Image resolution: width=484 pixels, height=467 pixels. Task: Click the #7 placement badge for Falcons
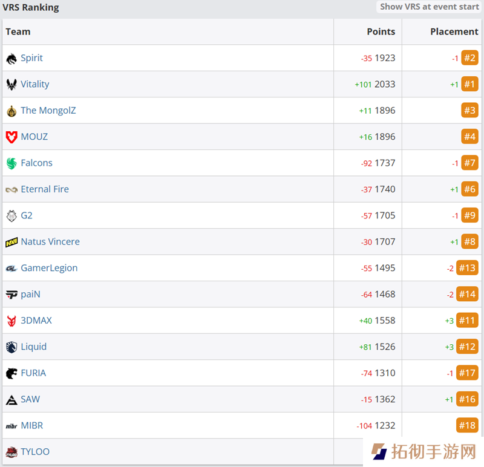point(469,163)
